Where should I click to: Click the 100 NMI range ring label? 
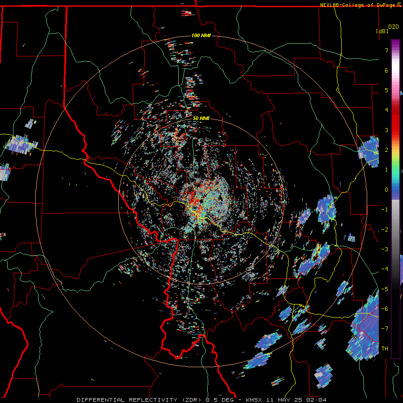201,35
